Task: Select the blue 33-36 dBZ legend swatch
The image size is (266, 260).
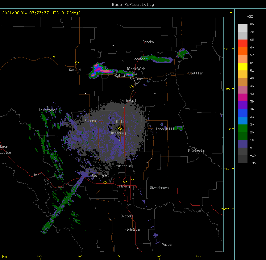Action: pyautogui.click(x=243, y=113)
